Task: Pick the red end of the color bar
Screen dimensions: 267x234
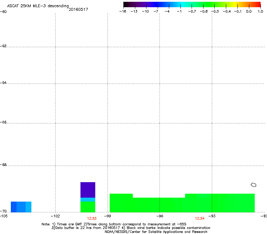Action: tap(258, 4)
